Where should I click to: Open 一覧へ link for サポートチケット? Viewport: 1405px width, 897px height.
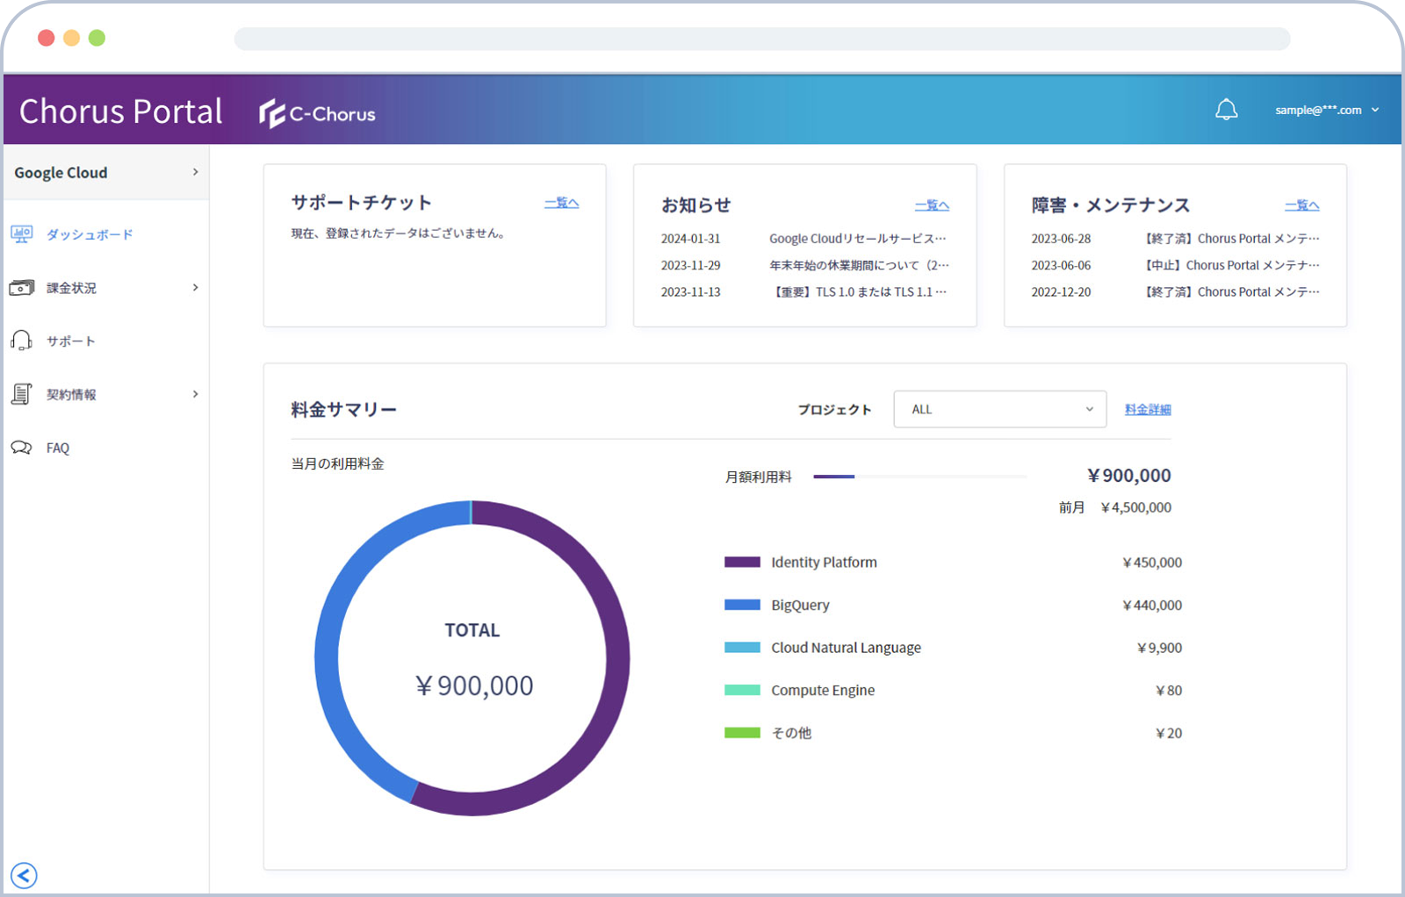(x=561, y=202)
